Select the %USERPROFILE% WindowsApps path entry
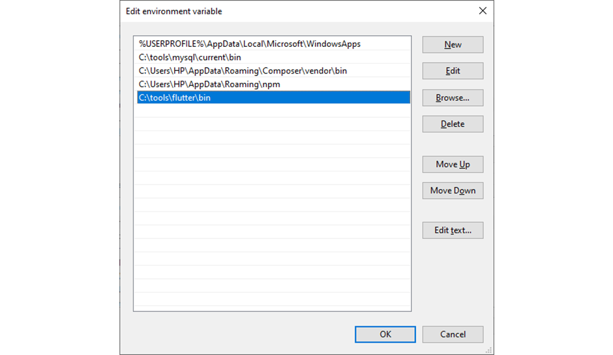 coord(273,44)
